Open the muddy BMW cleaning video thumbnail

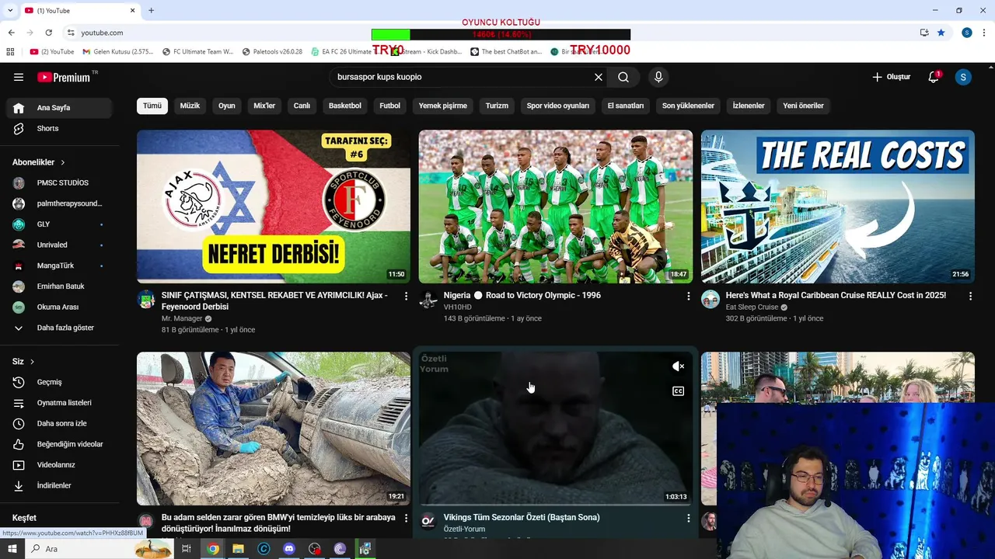click(x=274, y=429)
